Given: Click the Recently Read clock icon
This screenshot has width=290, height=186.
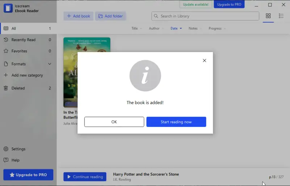Looking at the screenshot, I should pyautogui.click(x=6, y=40).
